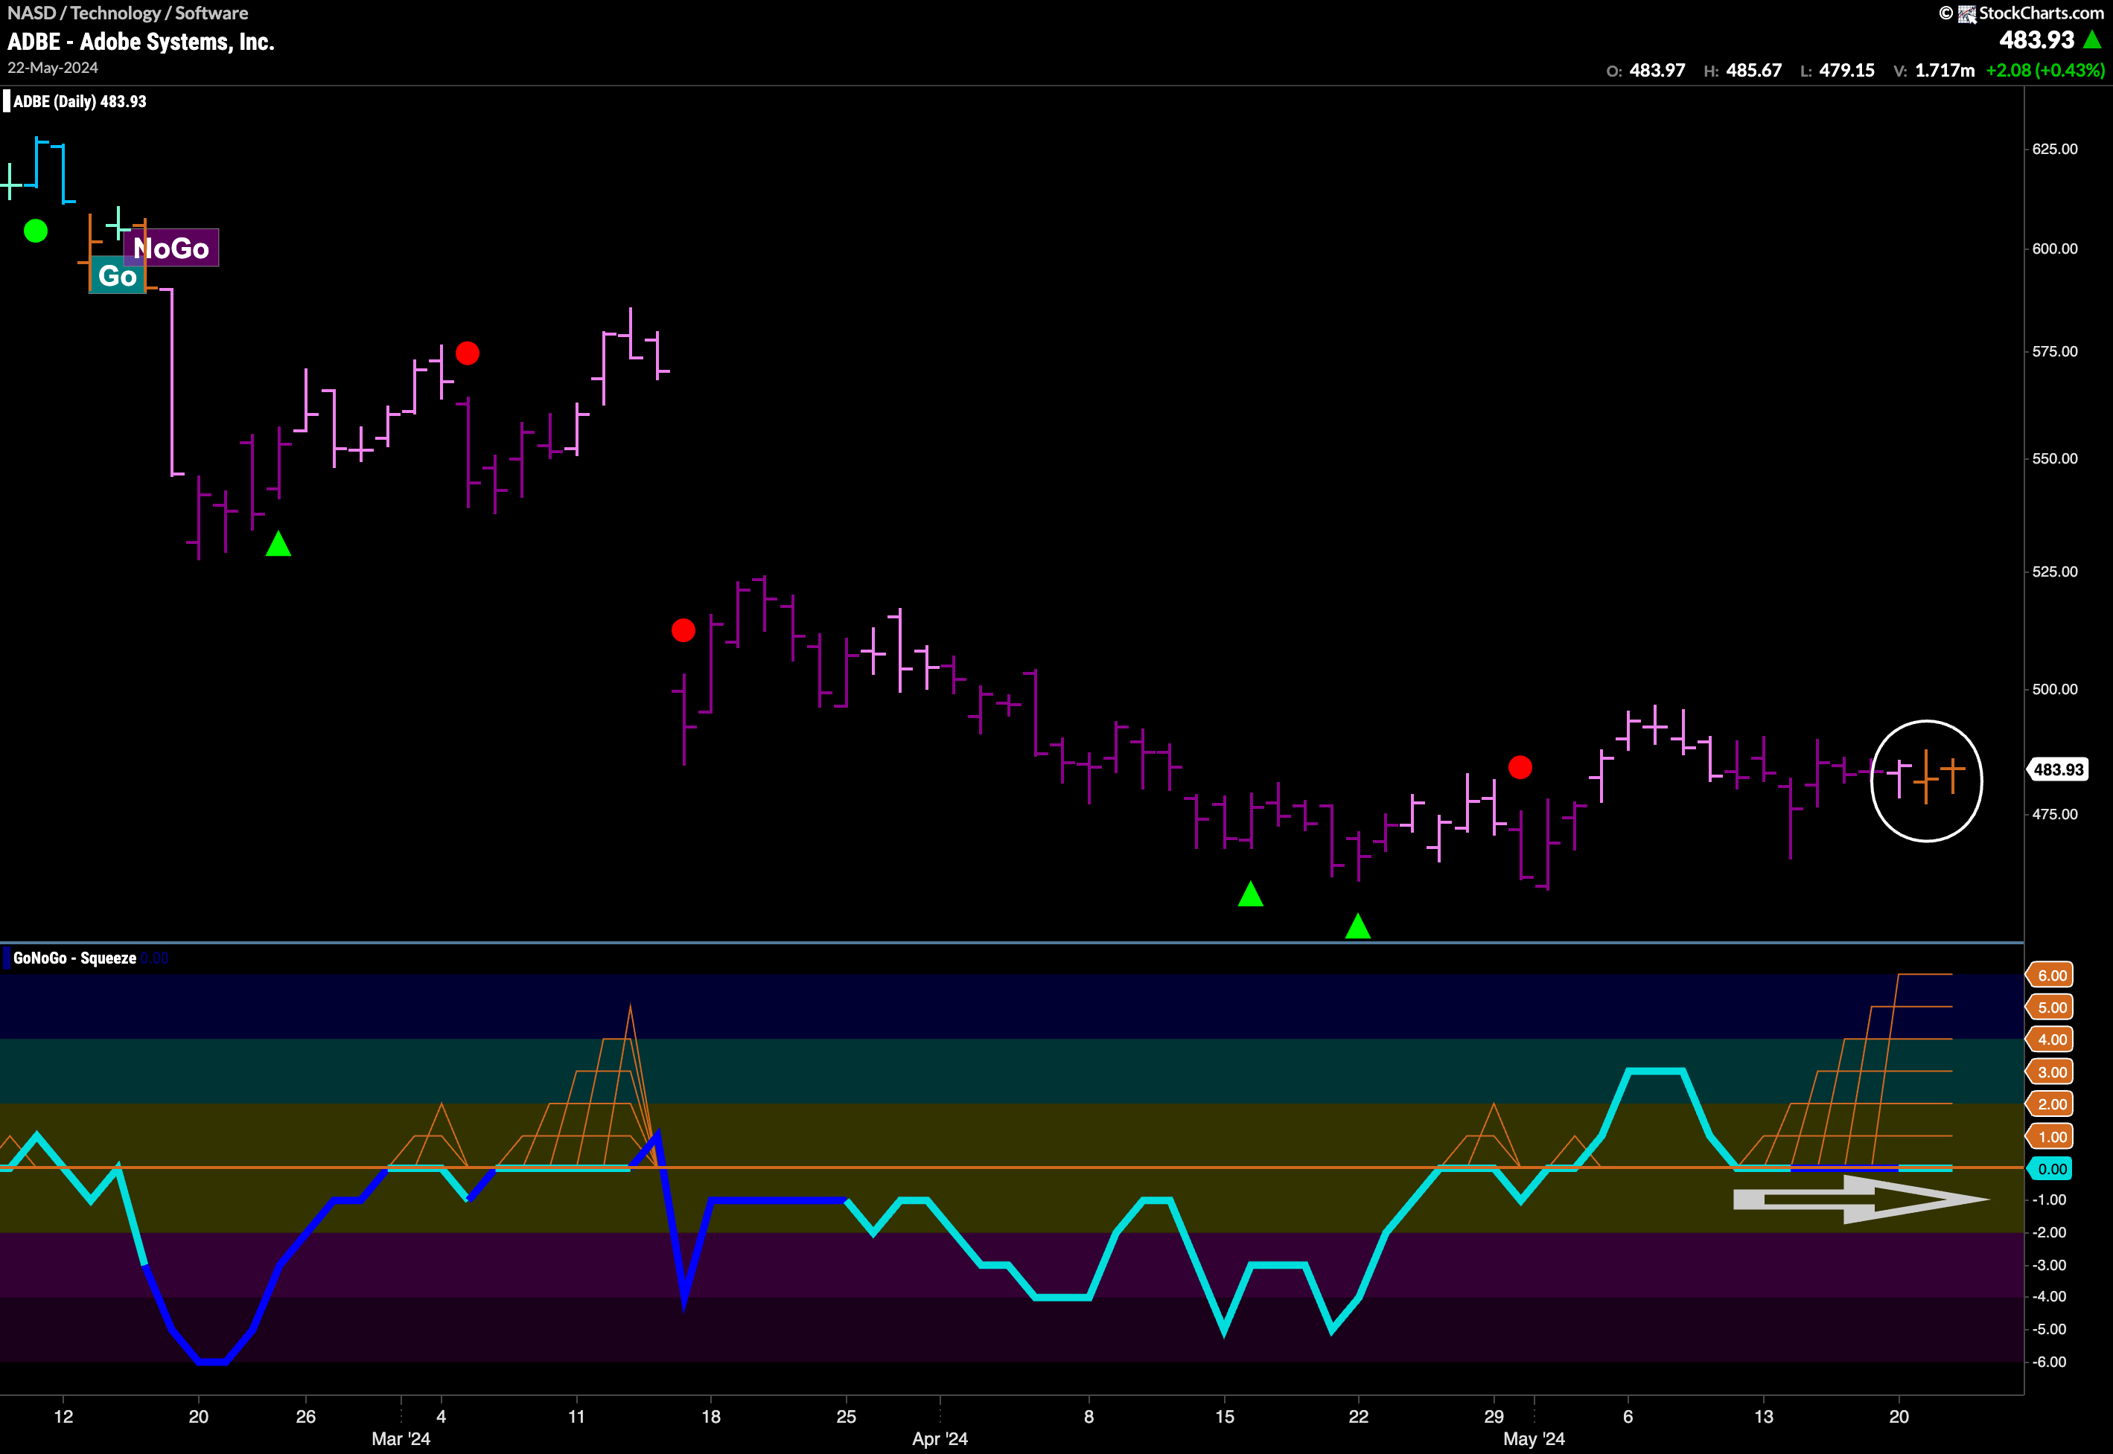The height and width of the screenshot is (1454, 2113).
Task: Click the cyan 0.00 oscillator value tag
Action: click(2049, 1169)
